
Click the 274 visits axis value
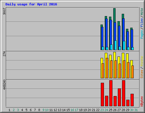coord(4,54)
